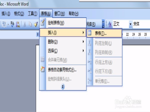Click the merge cells icon

pos(42,59)
